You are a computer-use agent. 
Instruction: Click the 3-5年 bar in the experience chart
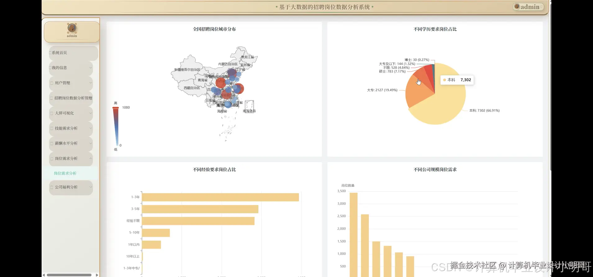coord(200,209)
